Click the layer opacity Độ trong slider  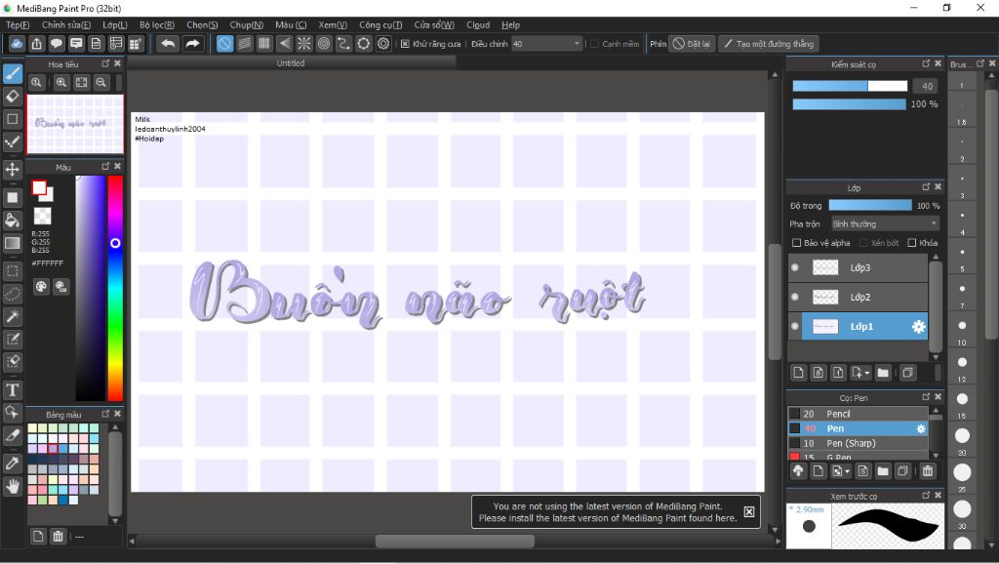coord(870,206)
